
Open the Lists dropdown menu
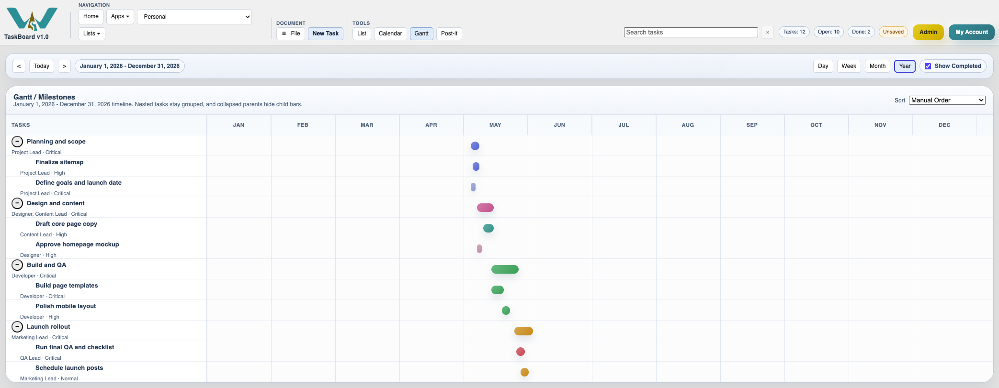pyautogui.click(x=91, y=33)
